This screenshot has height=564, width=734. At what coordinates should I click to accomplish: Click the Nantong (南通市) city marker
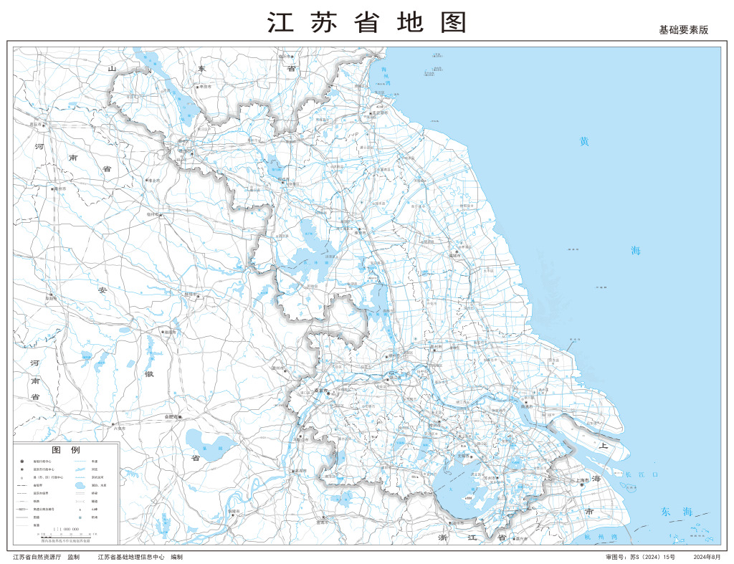pyautogui.click(x=525, y=401)
